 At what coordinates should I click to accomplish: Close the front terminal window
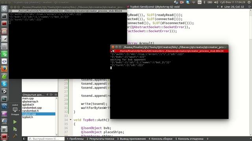tap(113, 47)
